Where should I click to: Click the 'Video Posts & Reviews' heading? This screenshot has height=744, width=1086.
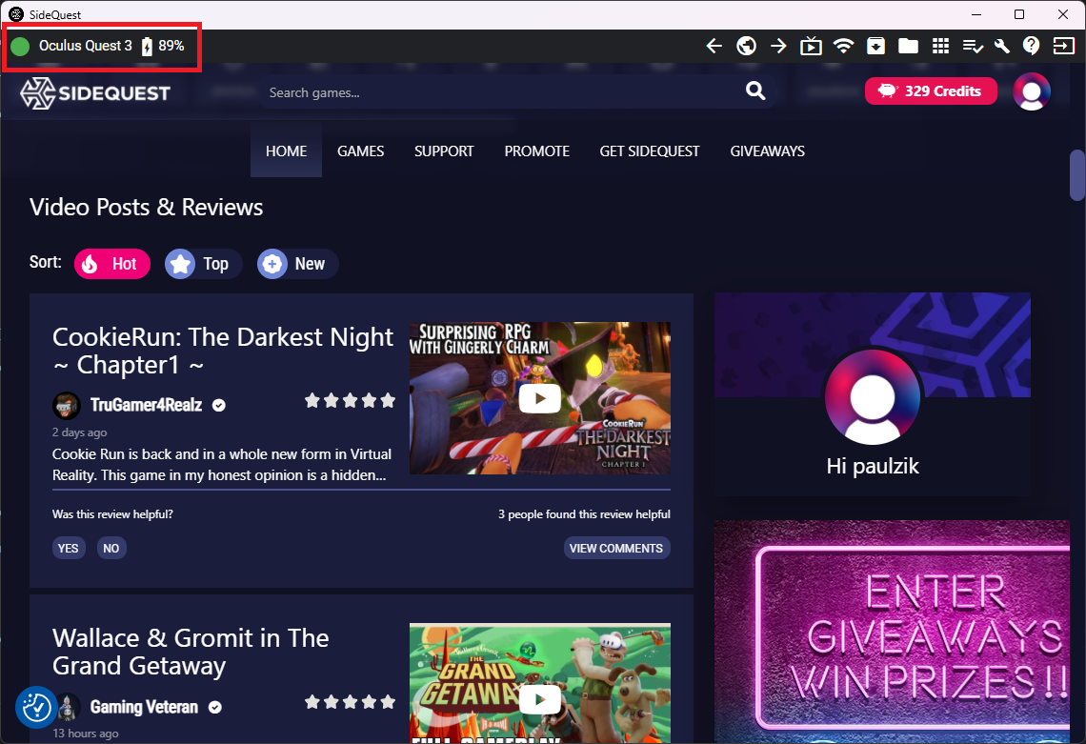click(146, 207)
